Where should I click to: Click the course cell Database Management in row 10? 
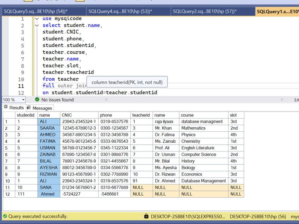click(204, 181)
